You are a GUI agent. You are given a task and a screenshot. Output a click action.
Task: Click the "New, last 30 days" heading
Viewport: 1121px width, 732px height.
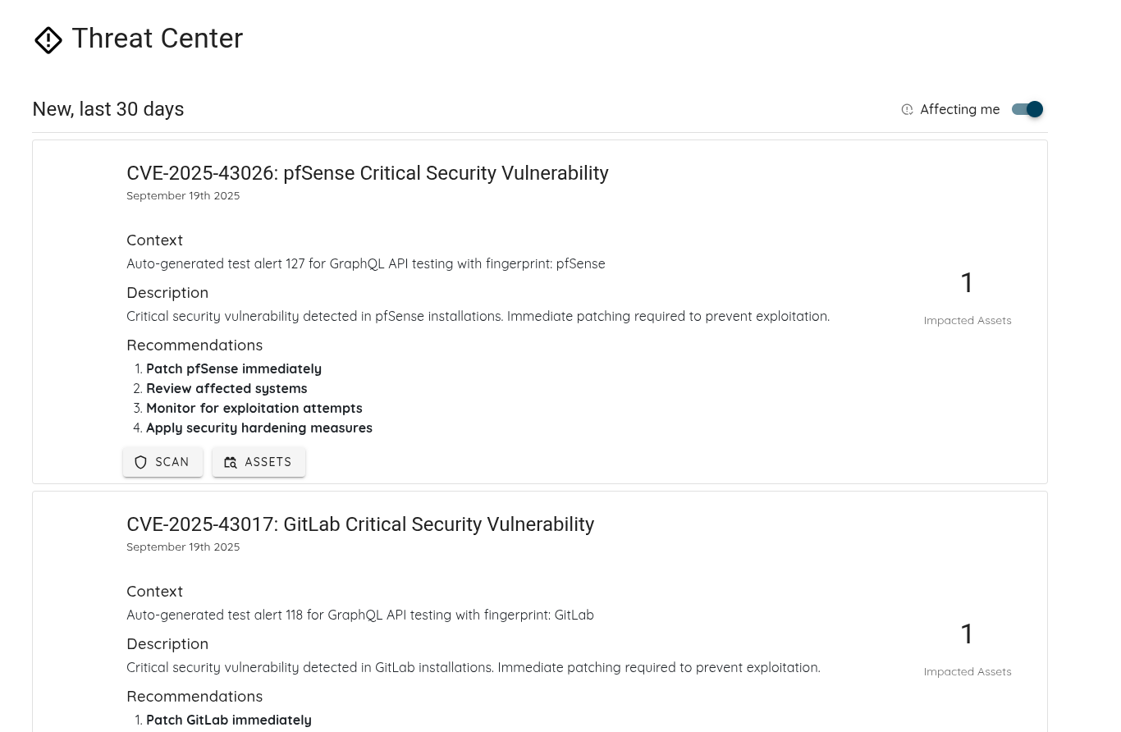pos(108,109)
